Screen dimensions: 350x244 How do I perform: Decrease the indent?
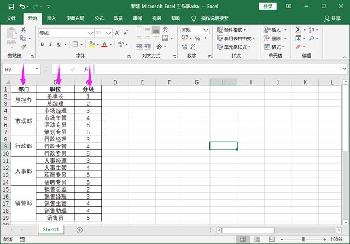click(x=139, y=47)
